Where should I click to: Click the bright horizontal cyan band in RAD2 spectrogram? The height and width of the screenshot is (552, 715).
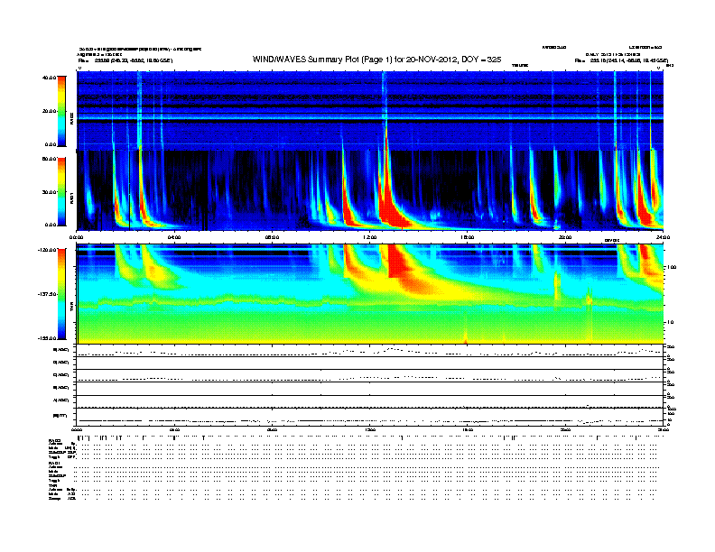(x=370, y=117)
